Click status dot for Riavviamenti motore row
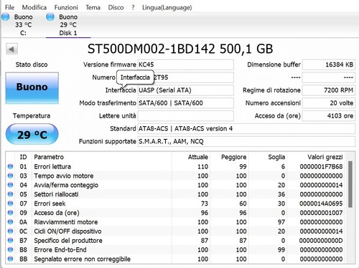This screenshot has width=359, height=268. [10, 222]
